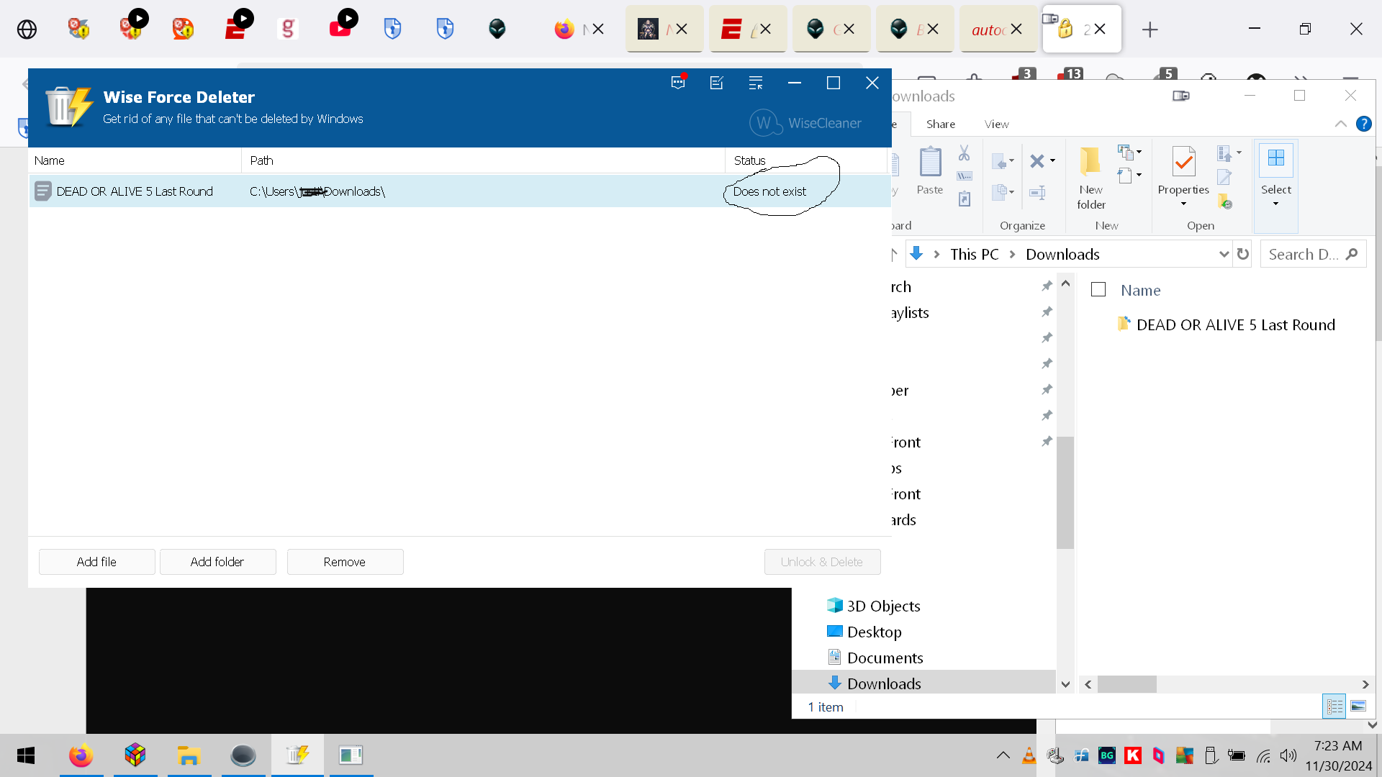Open the 'Open' dropdown icon in ribbon
Viewport: 1382px width, 777px height.
point(1229,153)
